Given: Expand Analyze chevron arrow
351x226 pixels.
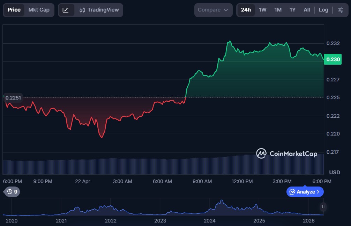Looking at the screenshot, I should [x=318, y=192].
